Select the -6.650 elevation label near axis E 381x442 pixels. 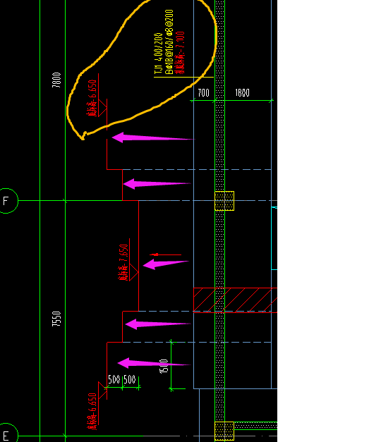tap(92, 411)
